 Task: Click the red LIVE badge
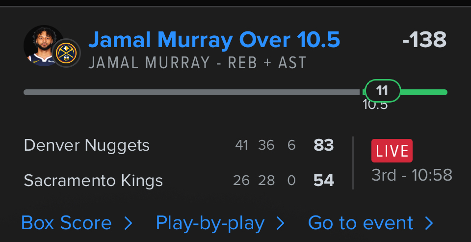[x=392, y=151]
